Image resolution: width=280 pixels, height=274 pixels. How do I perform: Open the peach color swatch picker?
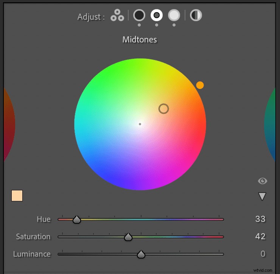17,196
